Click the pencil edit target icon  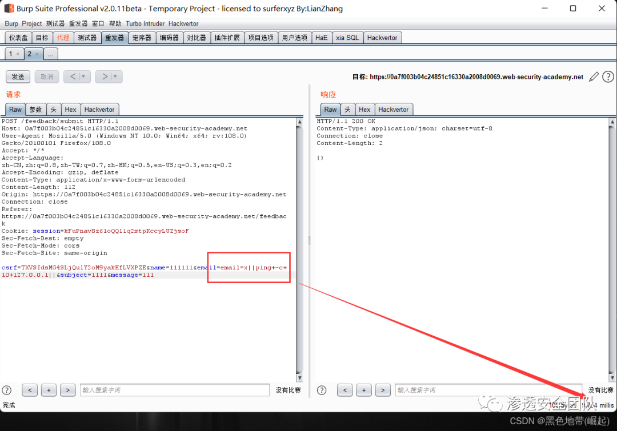coord(594,76)
